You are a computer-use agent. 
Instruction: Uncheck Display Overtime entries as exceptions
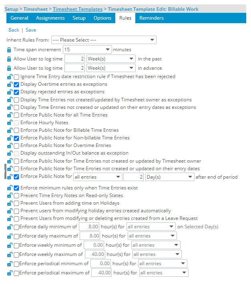coord(16,85)
